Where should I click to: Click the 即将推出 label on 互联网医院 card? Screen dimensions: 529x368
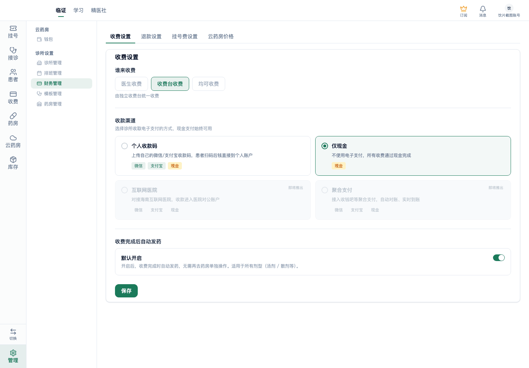296,188
